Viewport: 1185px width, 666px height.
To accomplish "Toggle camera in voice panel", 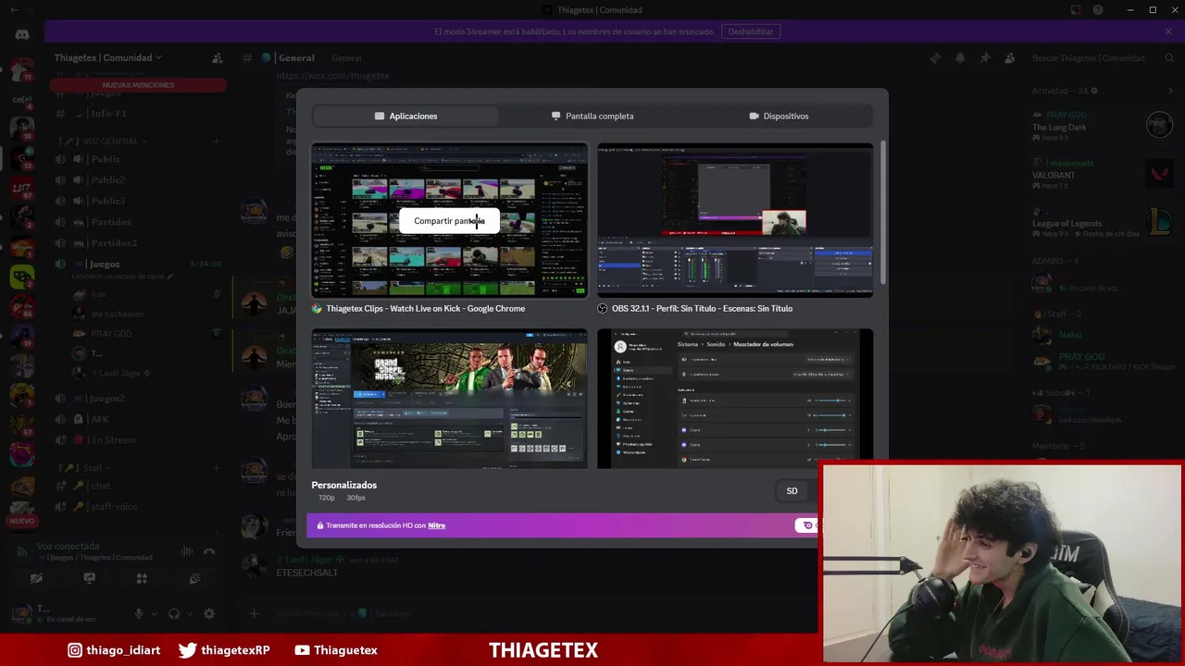I will tap(36, 578).
